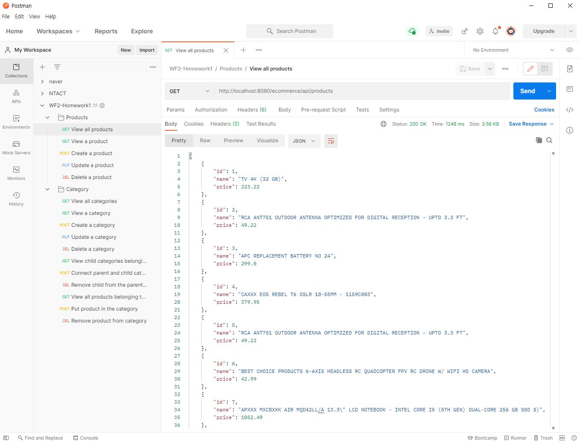
Task: Switch to the Pre-request Script tab
Action: coord(323,110)
